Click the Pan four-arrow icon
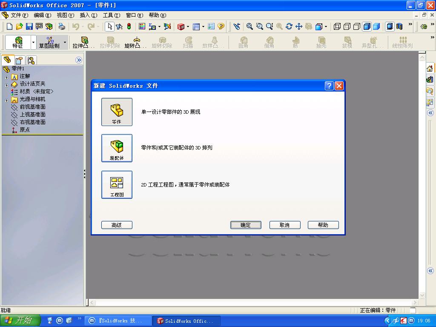 pyautogui.click(x=298, y=26)
